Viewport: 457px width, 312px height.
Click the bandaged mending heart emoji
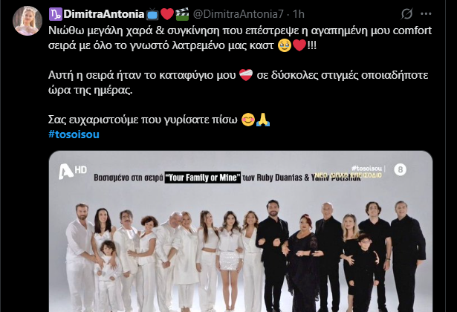246,75
